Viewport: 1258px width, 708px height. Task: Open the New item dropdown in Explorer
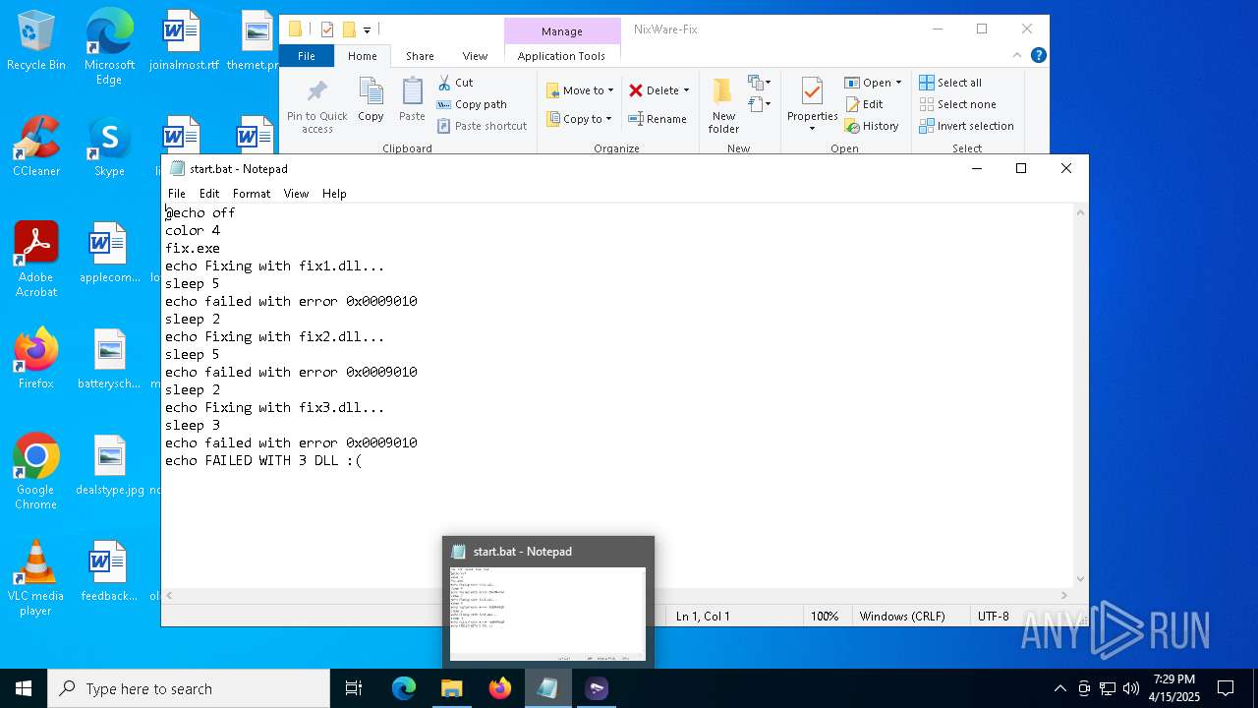[760, 83]
